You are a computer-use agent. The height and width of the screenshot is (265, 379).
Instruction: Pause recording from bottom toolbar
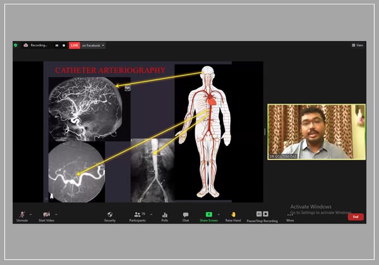pos(259,214)
